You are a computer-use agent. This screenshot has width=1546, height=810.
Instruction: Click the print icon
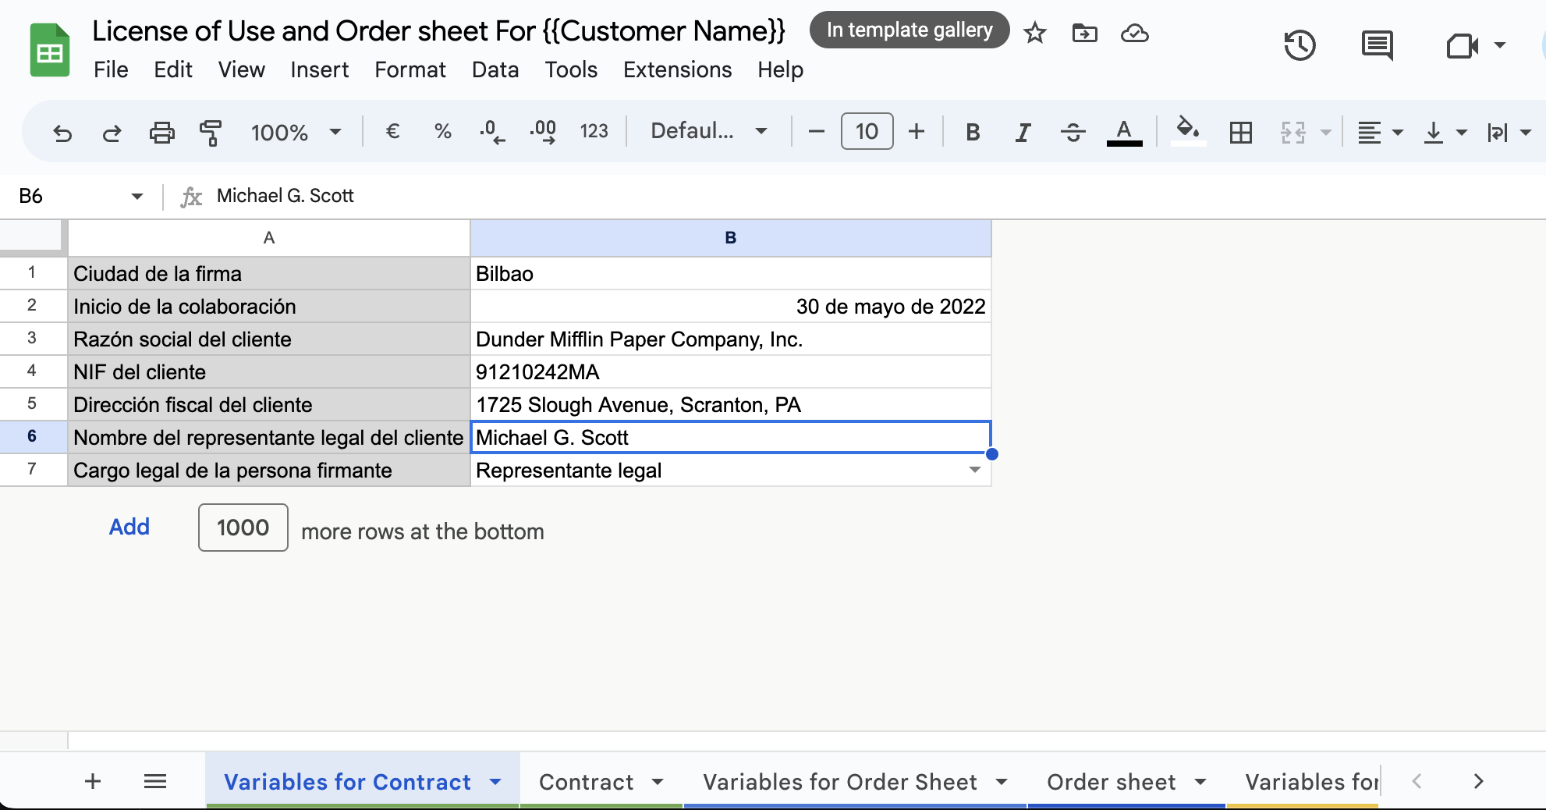coord(161,133)
